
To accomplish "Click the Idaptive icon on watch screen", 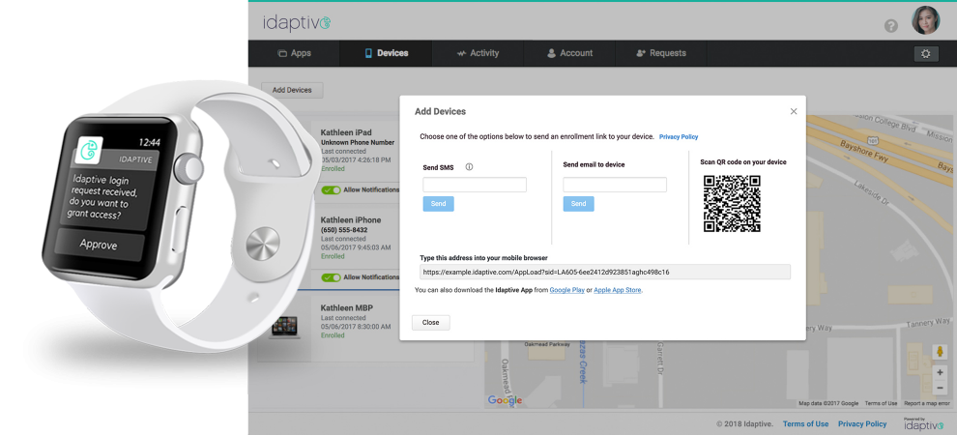I will (89, 150).
